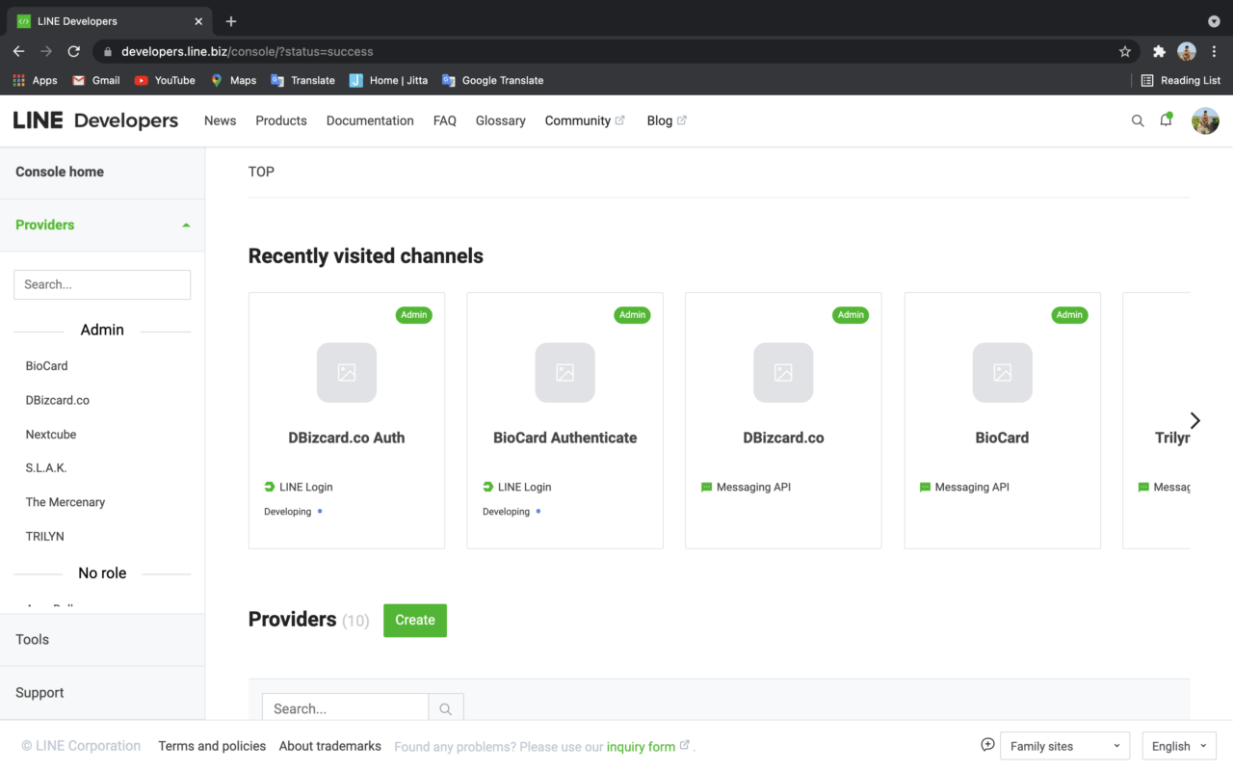
Task: Click the green Create provider button
Action: click(415, 620)
